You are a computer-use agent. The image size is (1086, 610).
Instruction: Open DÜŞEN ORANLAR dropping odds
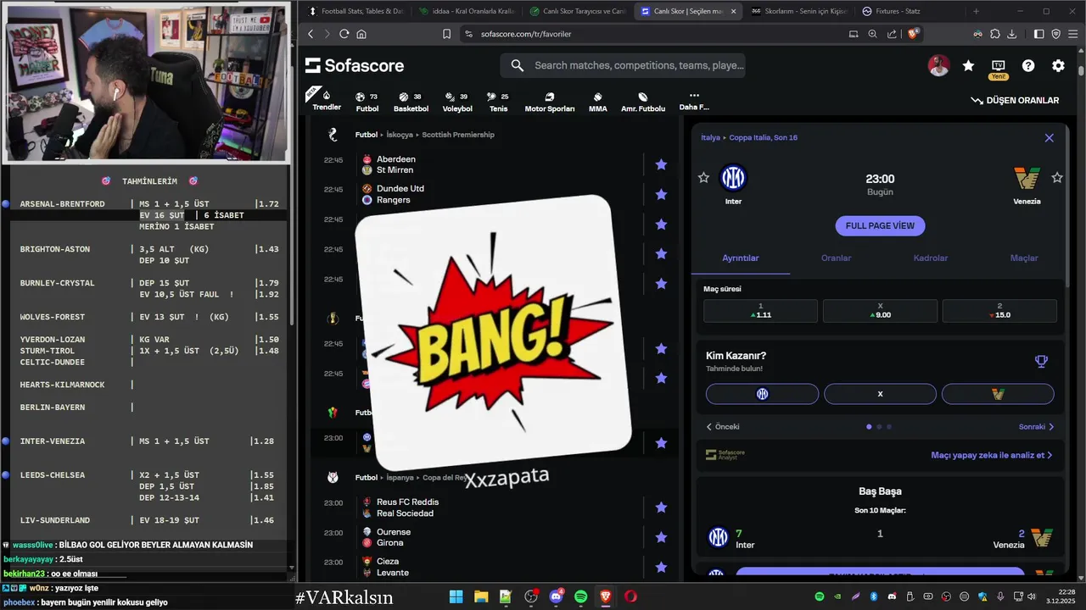pyautogui.click(x=1015, y=100)
